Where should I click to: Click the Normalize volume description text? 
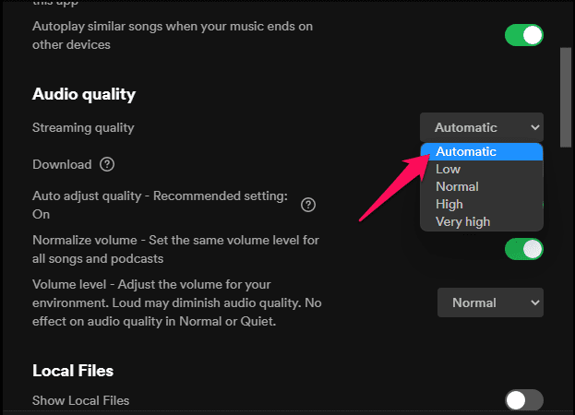tap(175, 249)
